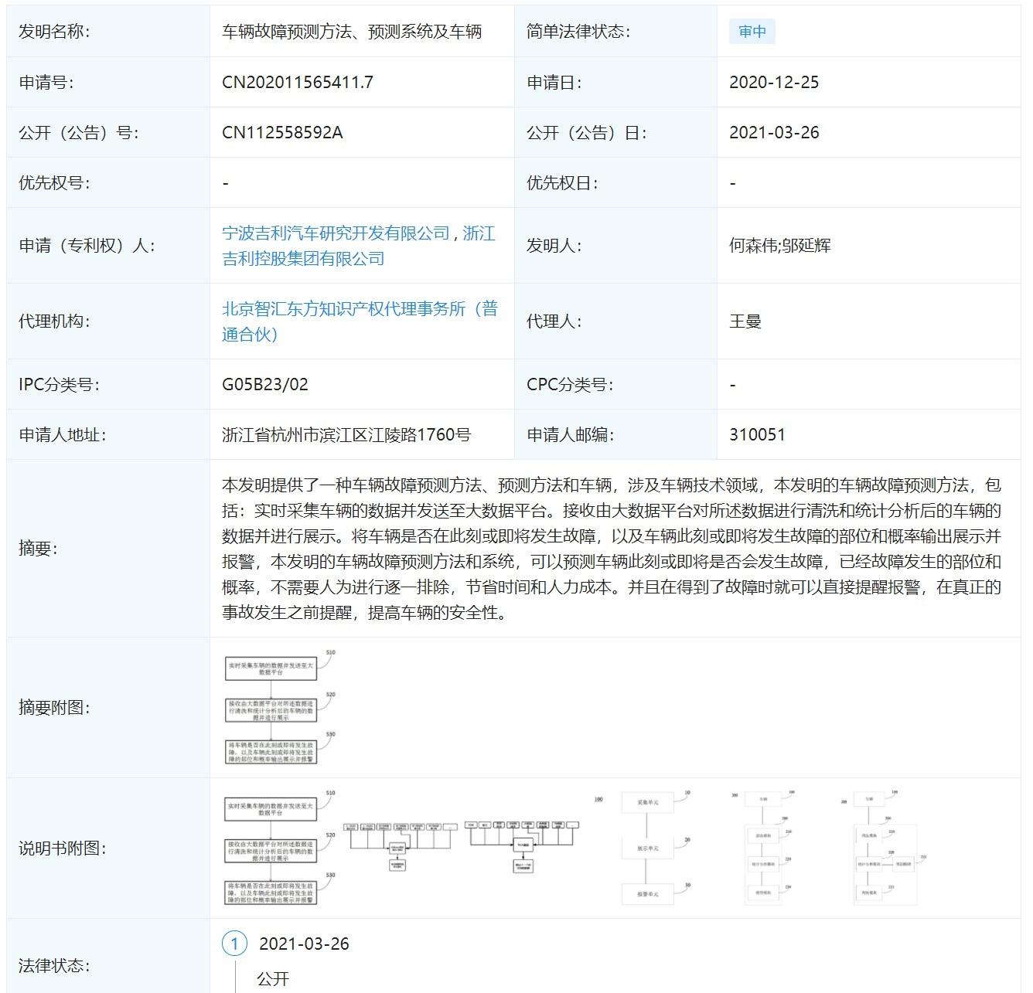Open applicant link 宁波吉利汽车研究开发有限公司
Image resolution: width=1033 pixels, height=993 pixels.
coord(336,233)
